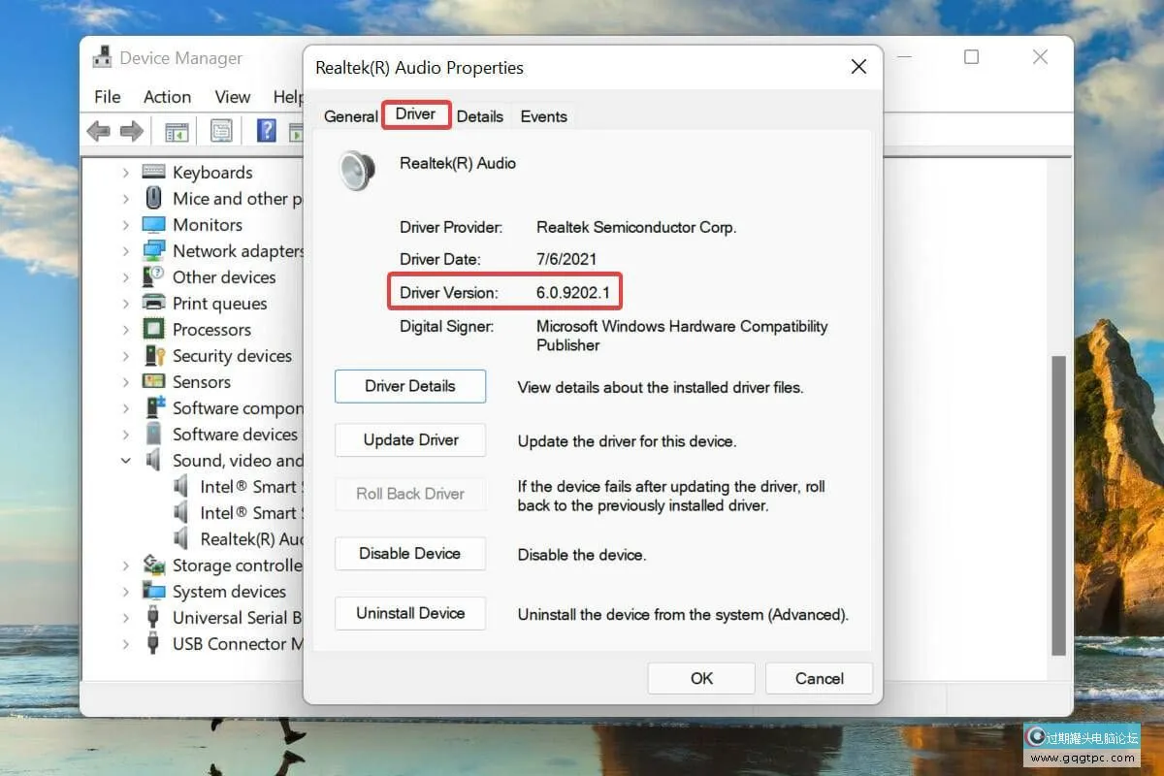Expand the Security devices category
This screenshot has width=1164, height=776.
pyautogui.click(x=125, y=356)
